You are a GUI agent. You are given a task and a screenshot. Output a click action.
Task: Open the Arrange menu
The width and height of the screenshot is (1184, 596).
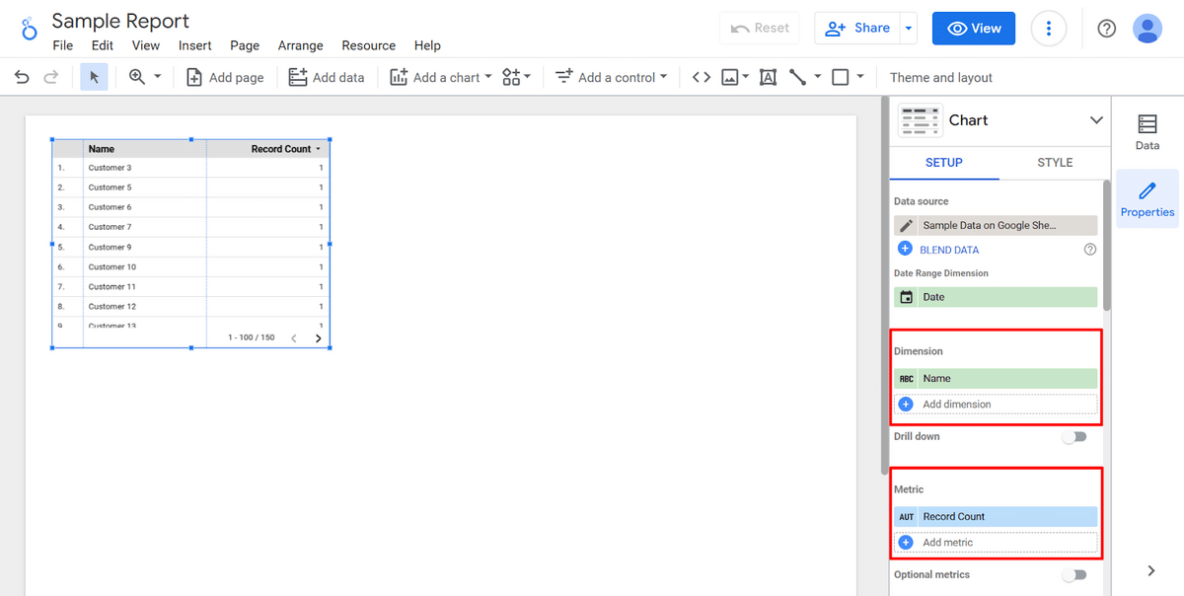(x=300, y=45)
